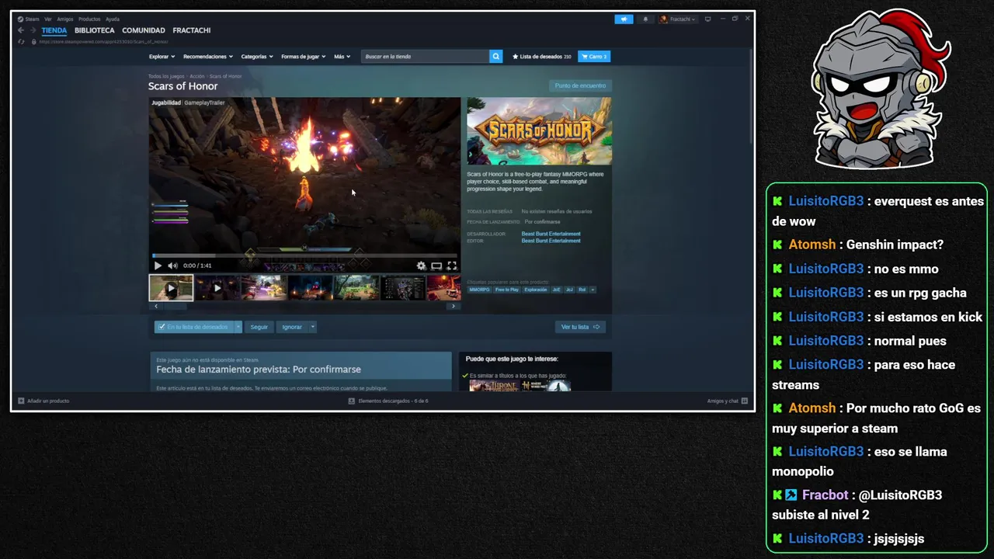Click the video progress seek bar

[304, 255]
